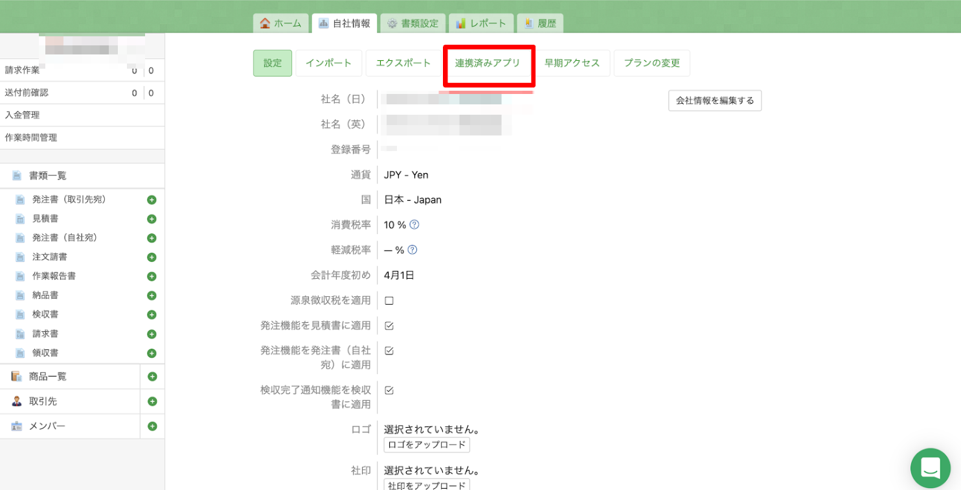
Task: Click the 会社情報を編集する button
Action: (x=714, y=100)
